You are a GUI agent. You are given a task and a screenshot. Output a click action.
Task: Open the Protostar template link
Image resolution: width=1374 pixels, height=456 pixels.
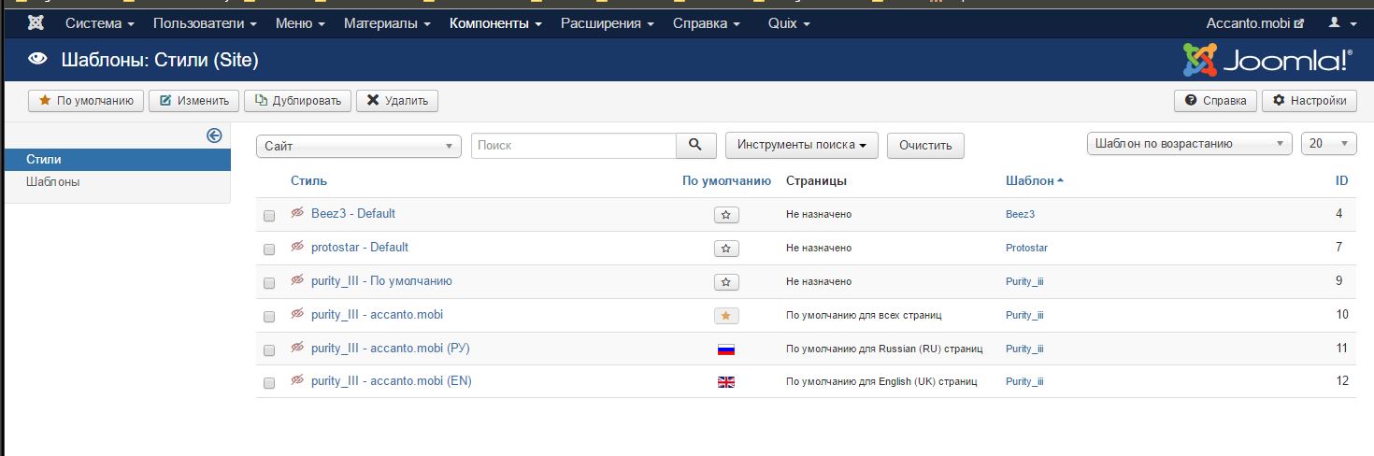click(1026, 248)
